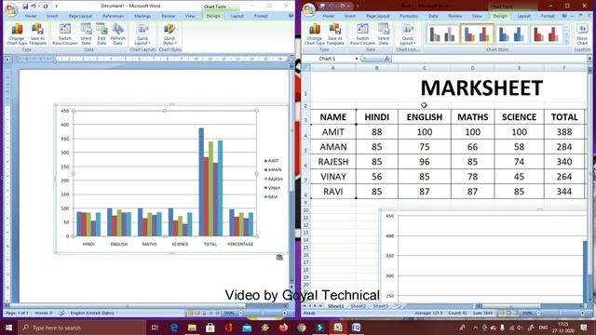This screenshot has width=596, height=335.
Task: Open Quick Layout gallery in Word
Action: (142, 34)
